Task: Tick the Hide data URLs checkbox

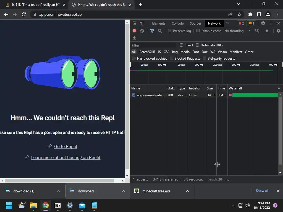Action: coord(197,45)
